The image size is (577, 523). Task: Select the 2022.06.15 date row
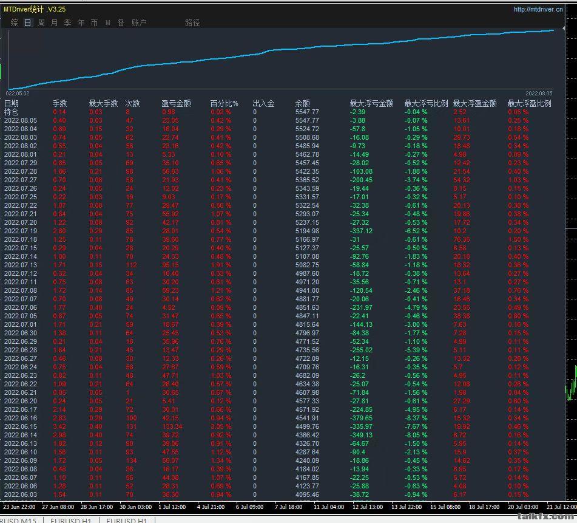pos(21,426)
